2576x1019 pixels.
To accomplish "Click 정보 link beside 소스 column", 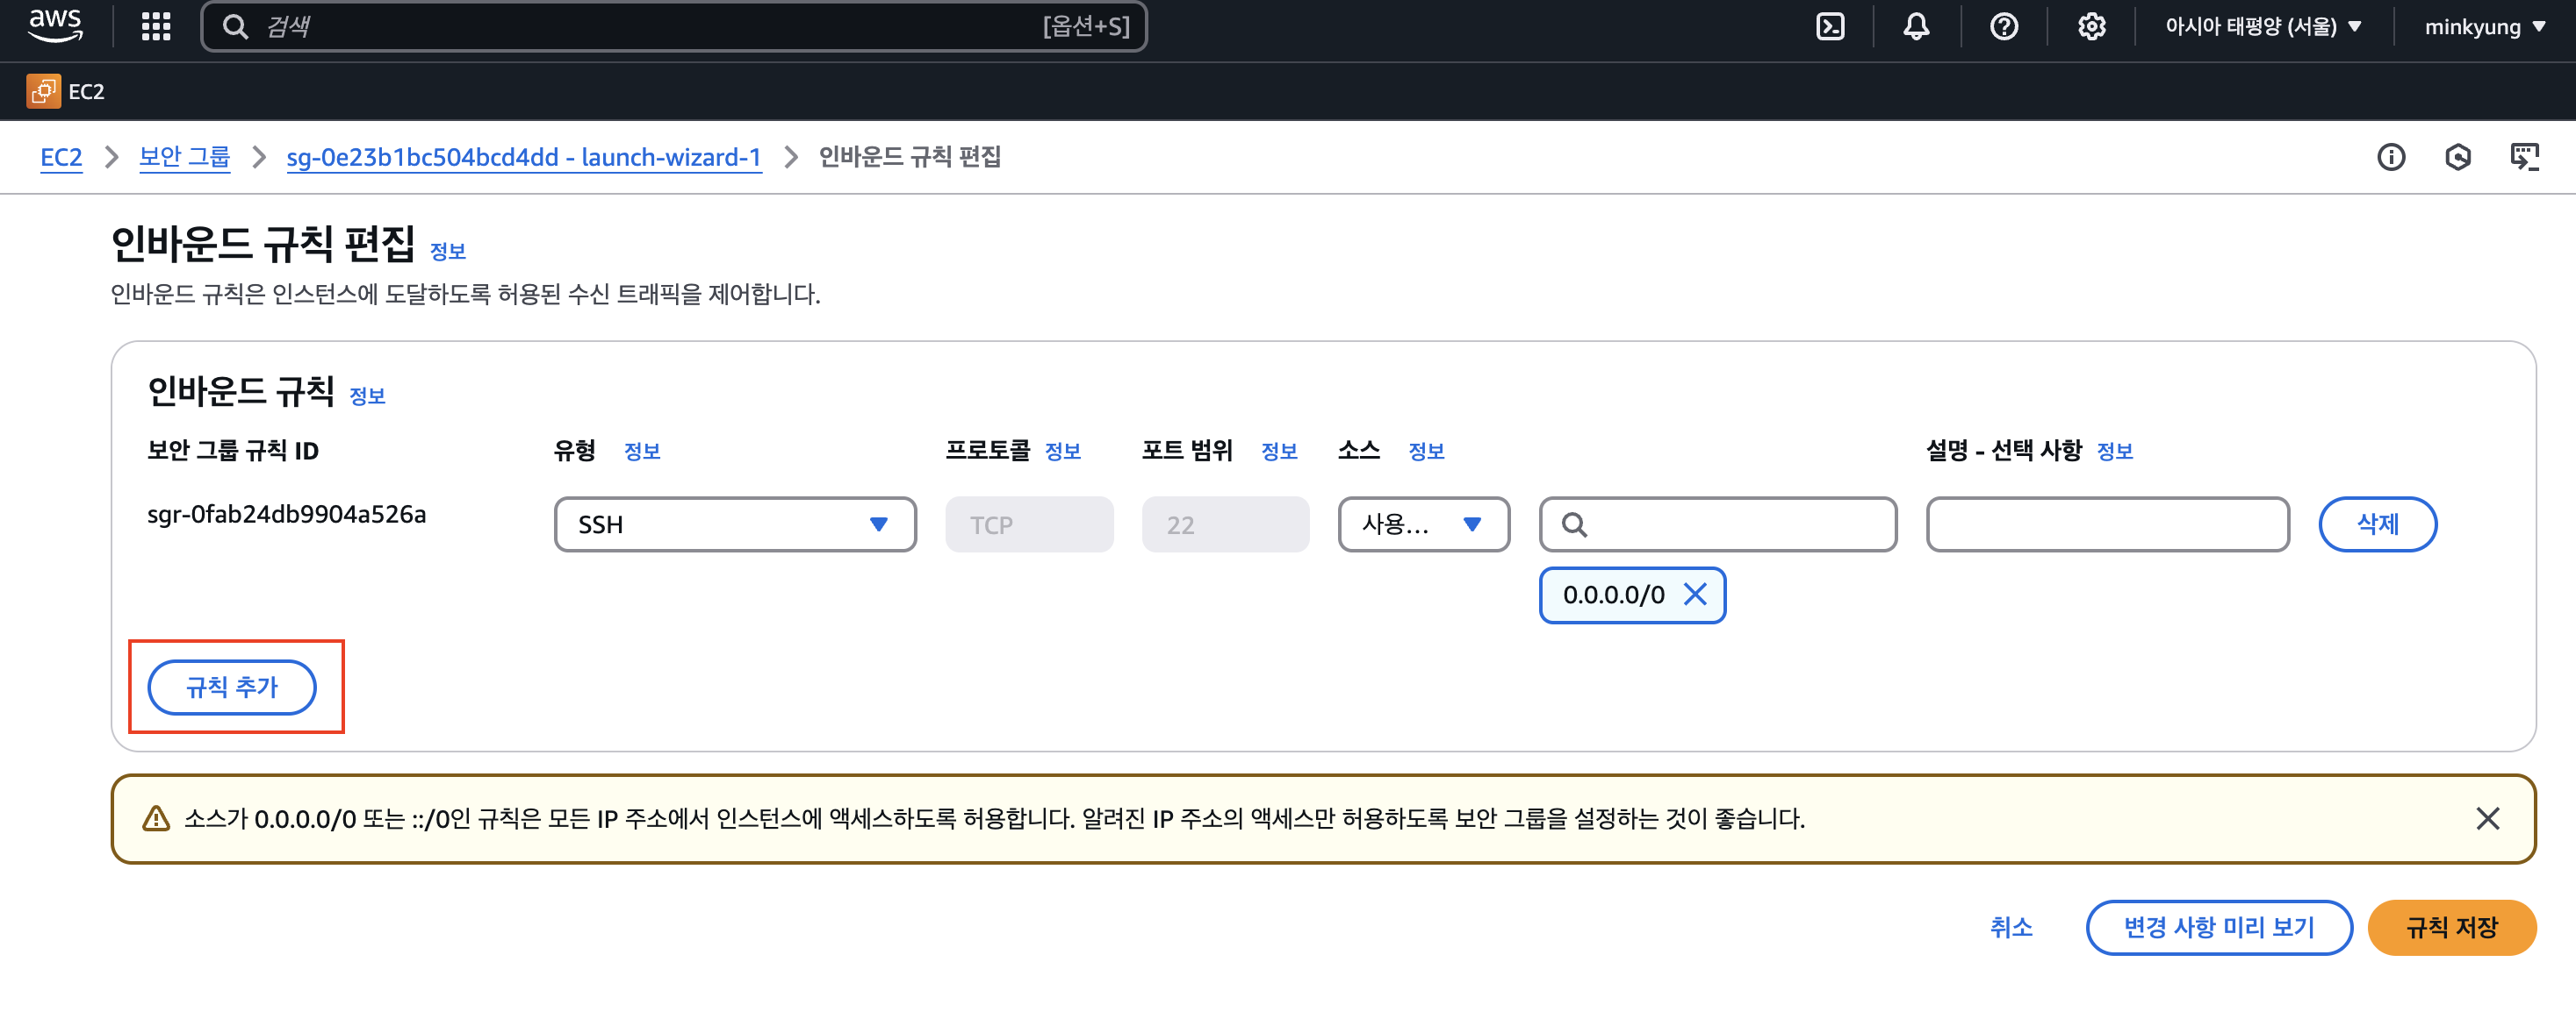I will point(1426,452).
